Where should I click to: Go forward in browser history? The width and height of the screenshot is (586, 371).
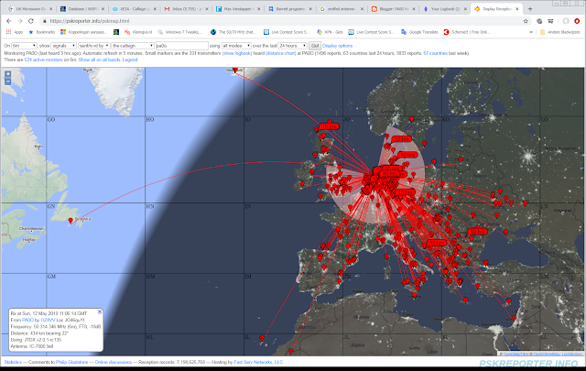20,21
